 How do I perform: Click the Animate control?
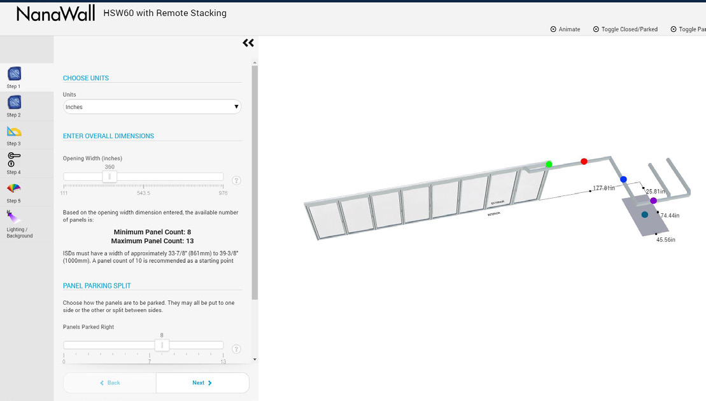(x=565, y=29)
